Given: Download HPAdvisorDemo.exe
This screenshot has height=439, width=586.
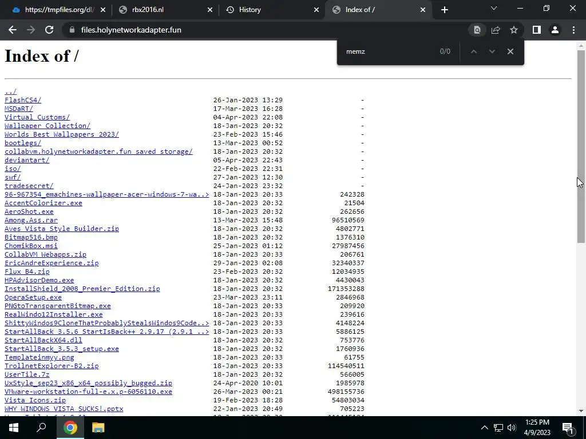Looking at the screenshot, I should tap(39, 280).
